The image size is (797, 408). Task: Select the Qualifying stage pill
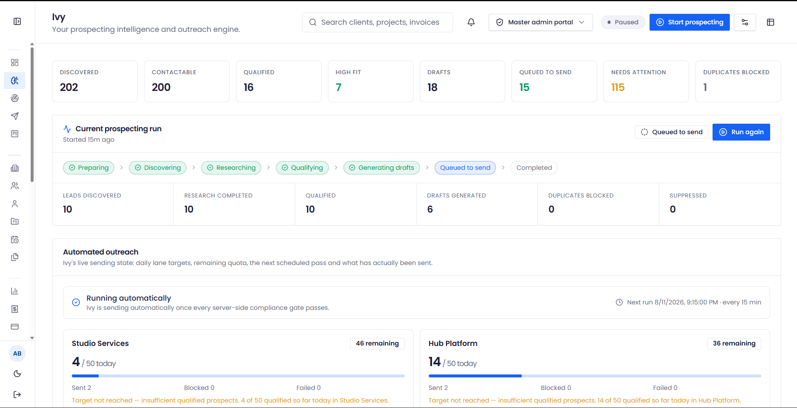(x=302, y=168)
